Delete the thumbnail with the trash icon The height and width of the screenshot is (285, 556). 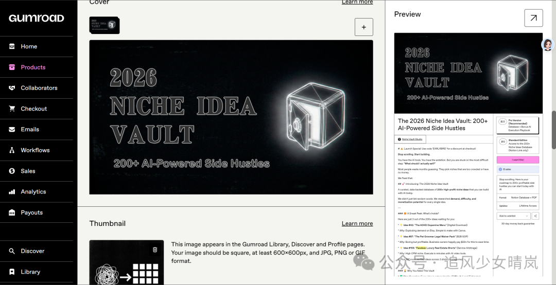click(155, 250)
